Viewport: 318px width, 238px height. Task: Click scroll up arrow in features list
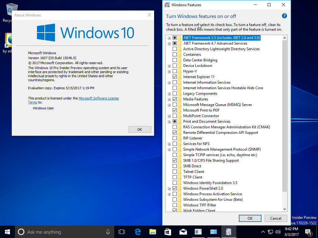pyautogui.click(x=284, y=38)
